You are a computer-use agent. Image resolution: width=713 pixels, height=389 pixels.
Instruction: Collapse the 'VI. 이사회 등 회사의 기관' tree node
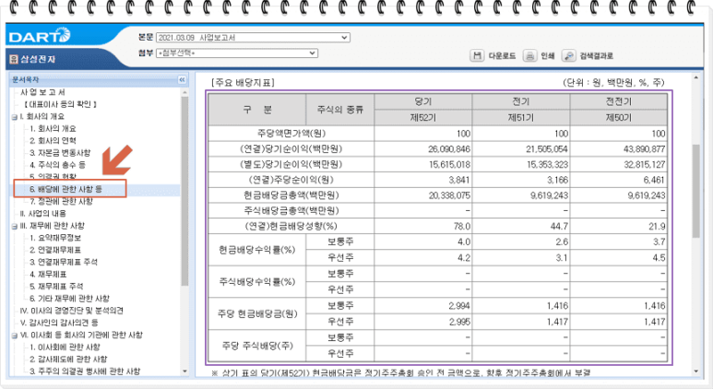(x=14, y=335)
